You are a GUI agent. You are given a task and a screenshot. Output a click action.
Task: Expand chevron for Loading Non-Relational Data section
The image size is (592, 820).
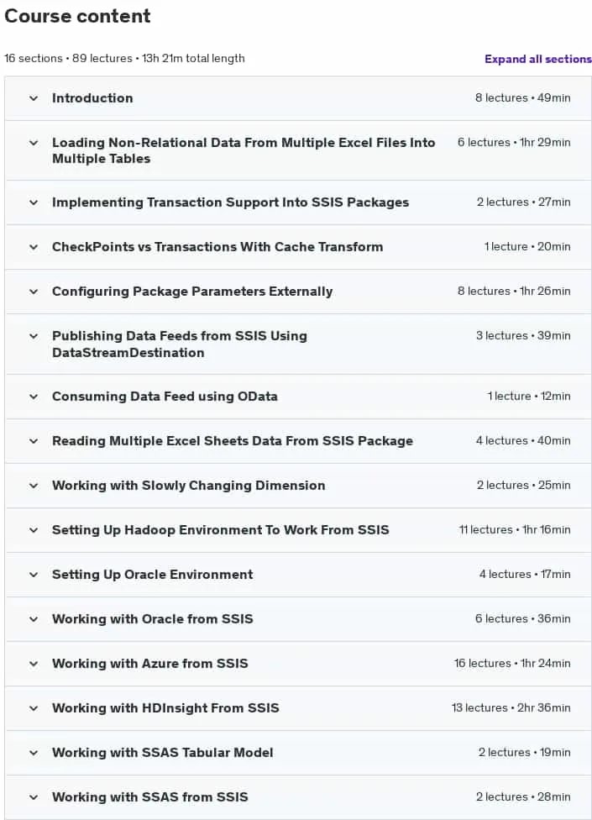pyautogui.click(x=34, y=143)
